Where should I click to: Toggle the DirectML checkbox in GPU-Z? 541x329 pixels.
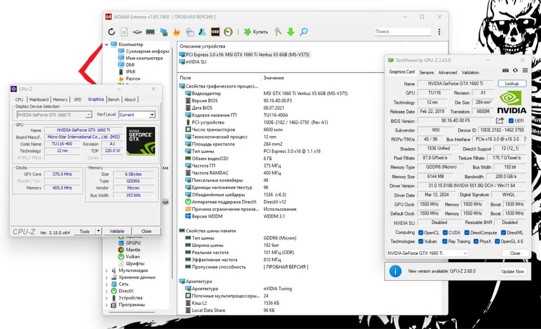click(503, 232)
